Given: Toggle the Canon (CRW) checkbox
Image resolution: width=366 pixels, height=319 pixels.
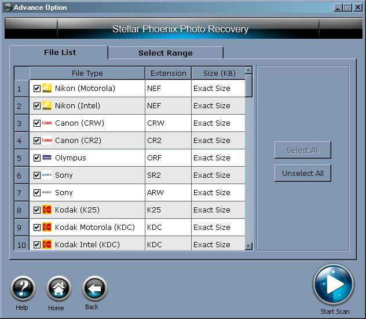Looking at the screenshot, I should [x=37, y=123].
